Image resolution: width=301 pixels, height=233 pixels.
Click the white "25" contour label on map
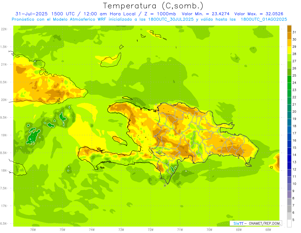coord(32,143)
